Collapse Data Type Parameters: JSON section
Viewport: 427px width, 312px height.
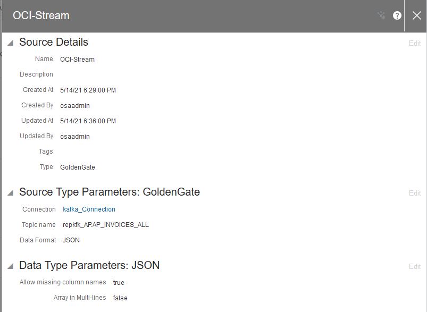pos(10,266)
